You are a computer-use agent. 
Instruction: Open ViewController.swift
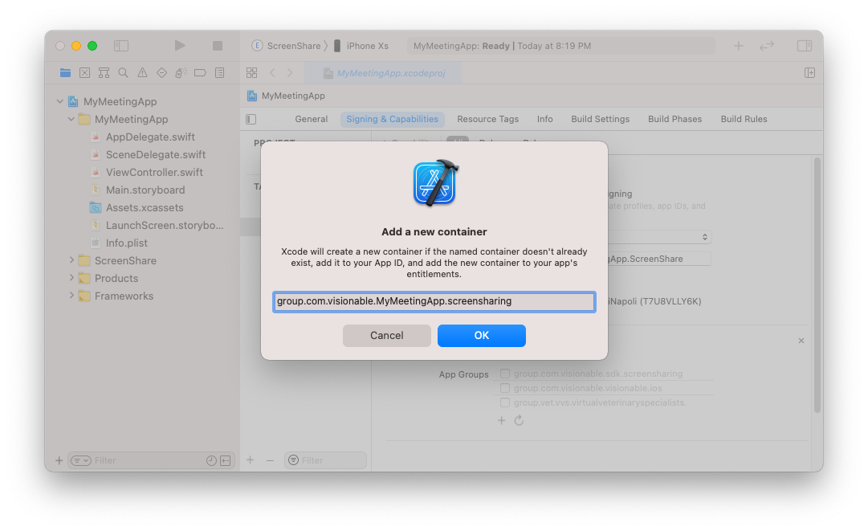(x=154, y=172)
